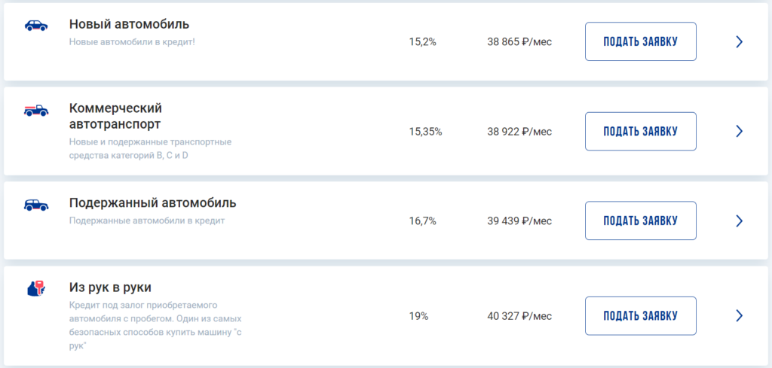
Task: Click the blue car icon for Новый автомобиль
Action: pyautogui.click(x=35, y=26)
